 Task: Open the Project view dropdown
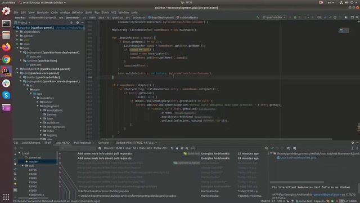[22, 23]
